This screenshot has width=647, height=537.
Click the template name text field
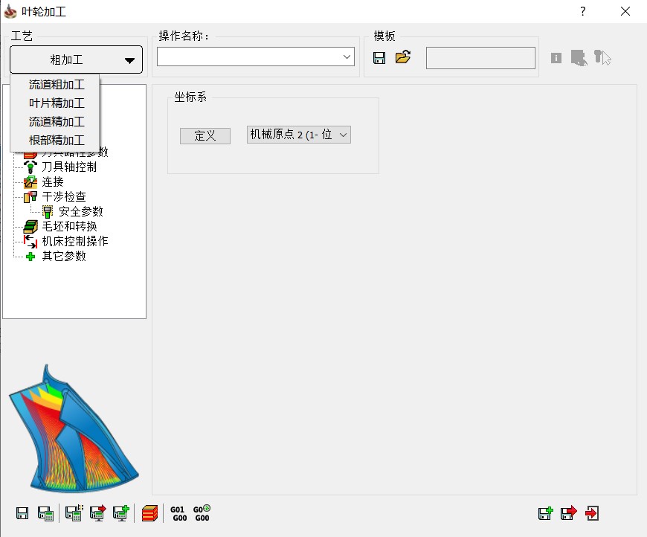(480, 58)
